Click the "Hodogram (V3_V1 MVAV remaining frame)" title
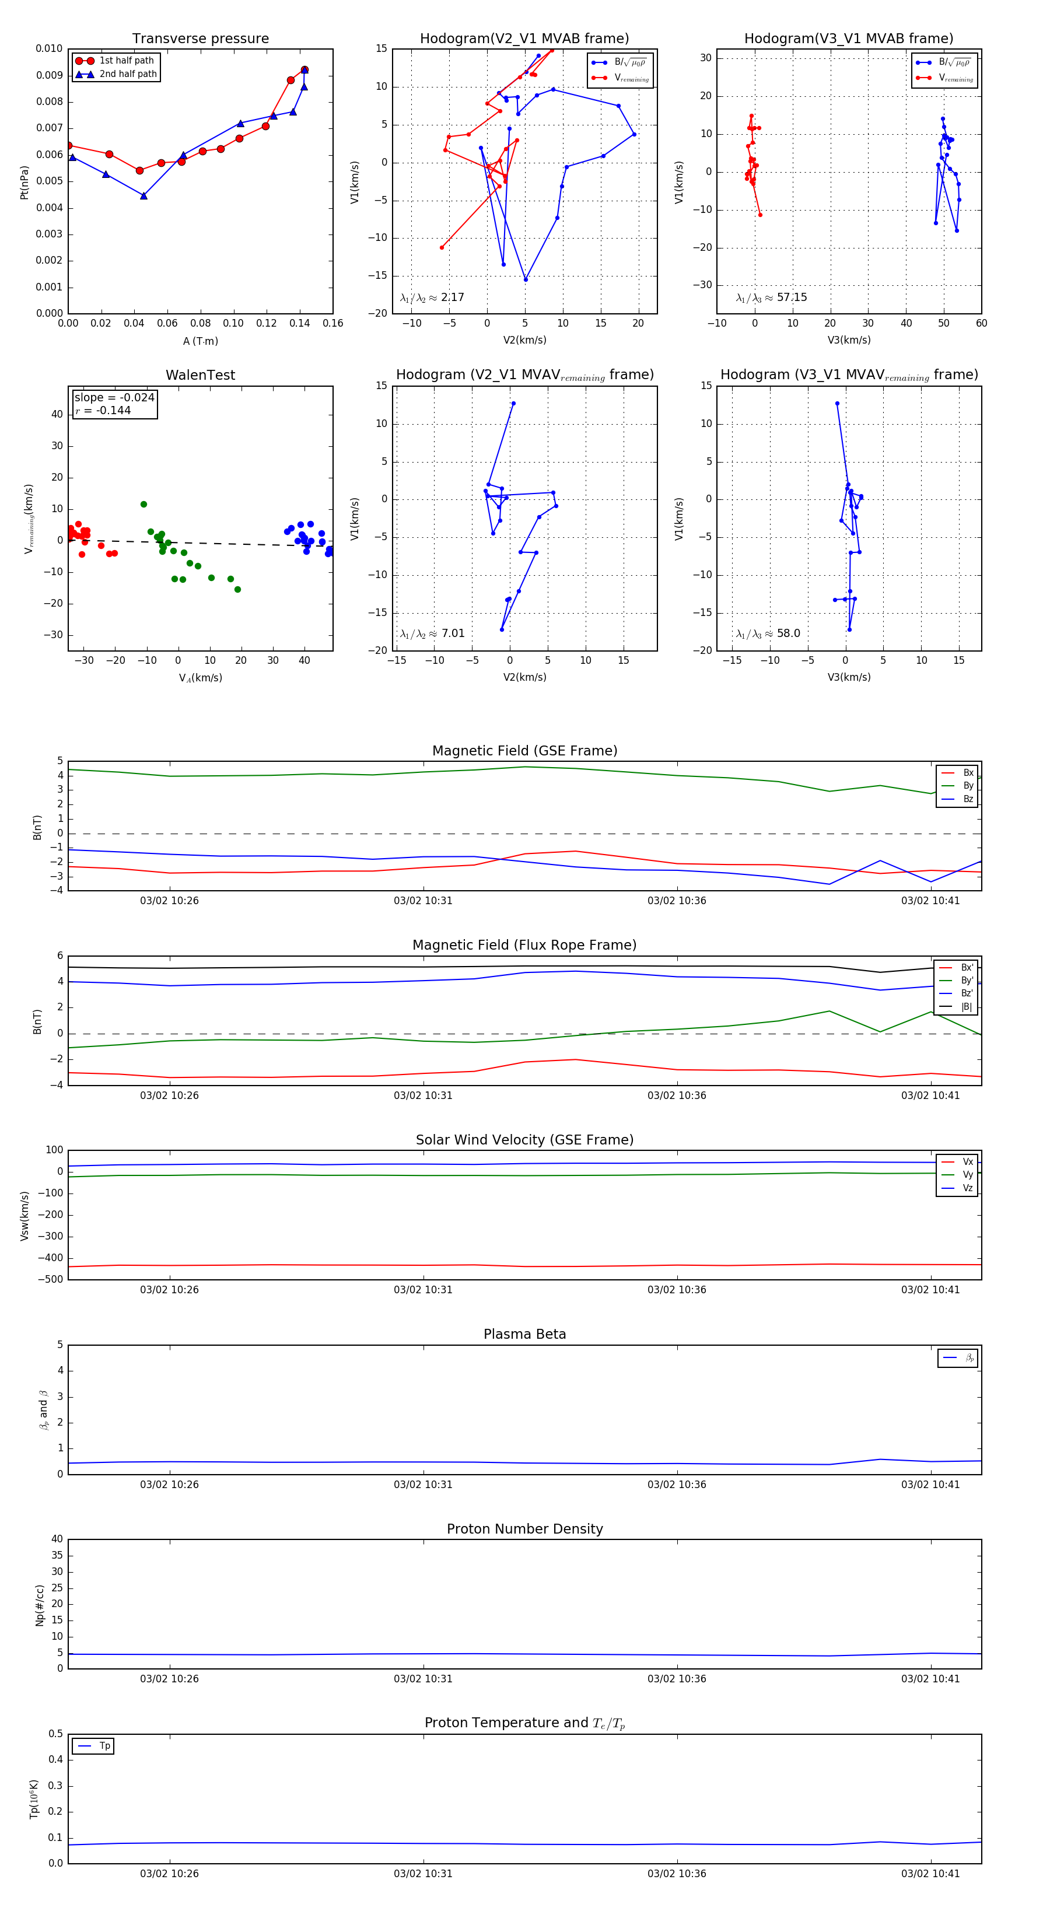The image size is (1050, 1925). (849, 375)
